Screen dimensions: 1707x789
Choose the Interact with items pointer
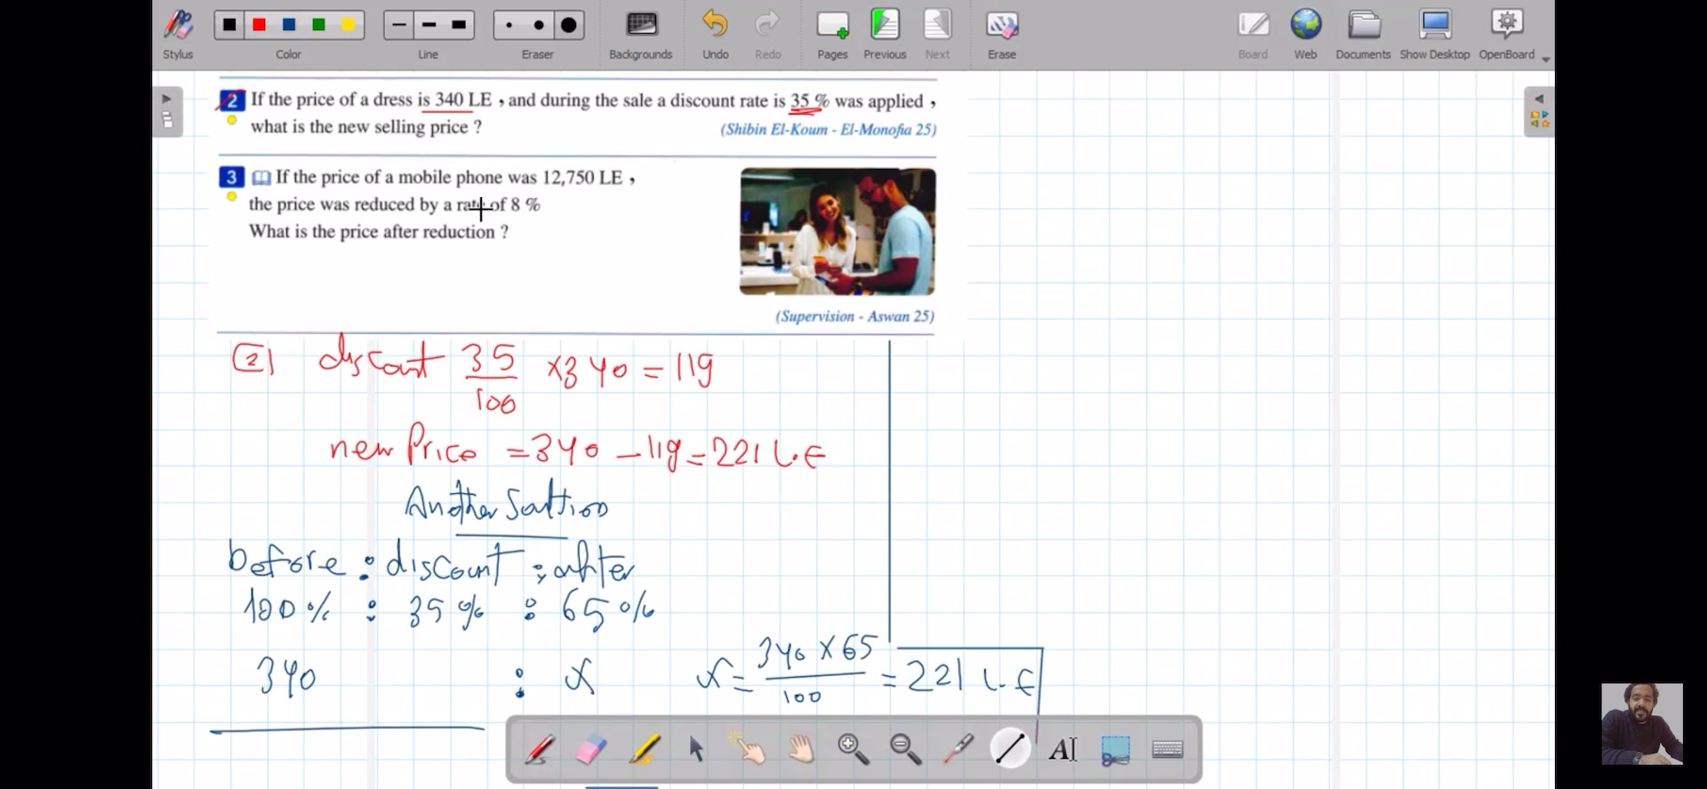coord(749,749)
